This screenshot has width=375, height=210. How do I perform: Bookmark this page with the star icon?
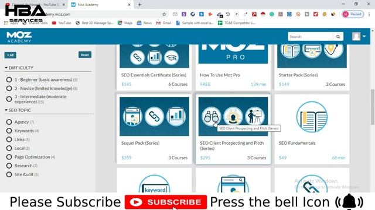tap(164, 14)
